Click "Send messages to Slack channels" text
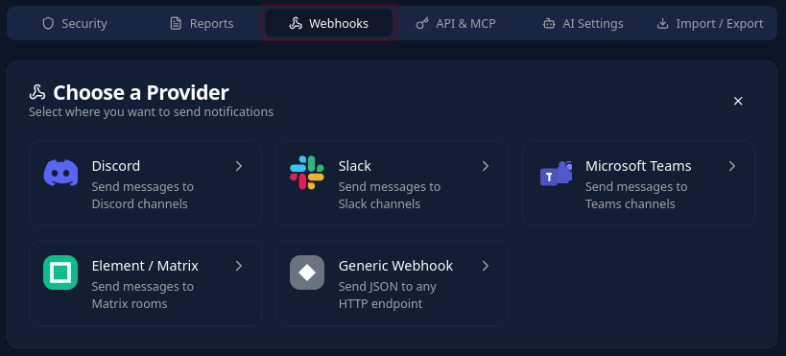Viewport: 786px width, 356px height. coord(390,196)
